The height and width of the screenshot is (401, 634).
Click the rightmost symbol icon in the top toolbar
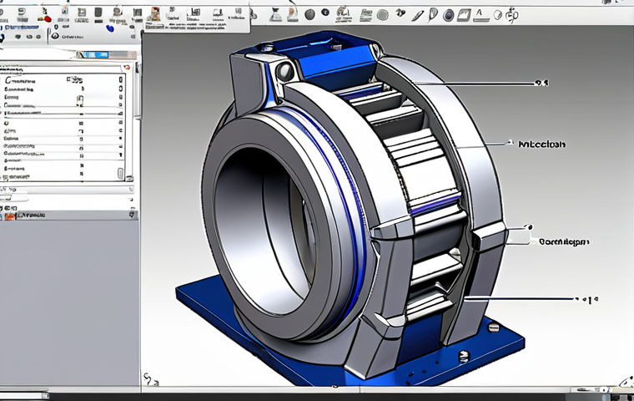[512, 15]
